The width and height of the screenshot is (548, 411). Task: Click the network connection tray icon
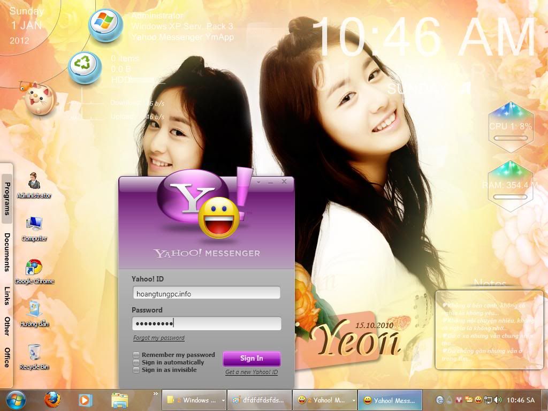point(488,399)
